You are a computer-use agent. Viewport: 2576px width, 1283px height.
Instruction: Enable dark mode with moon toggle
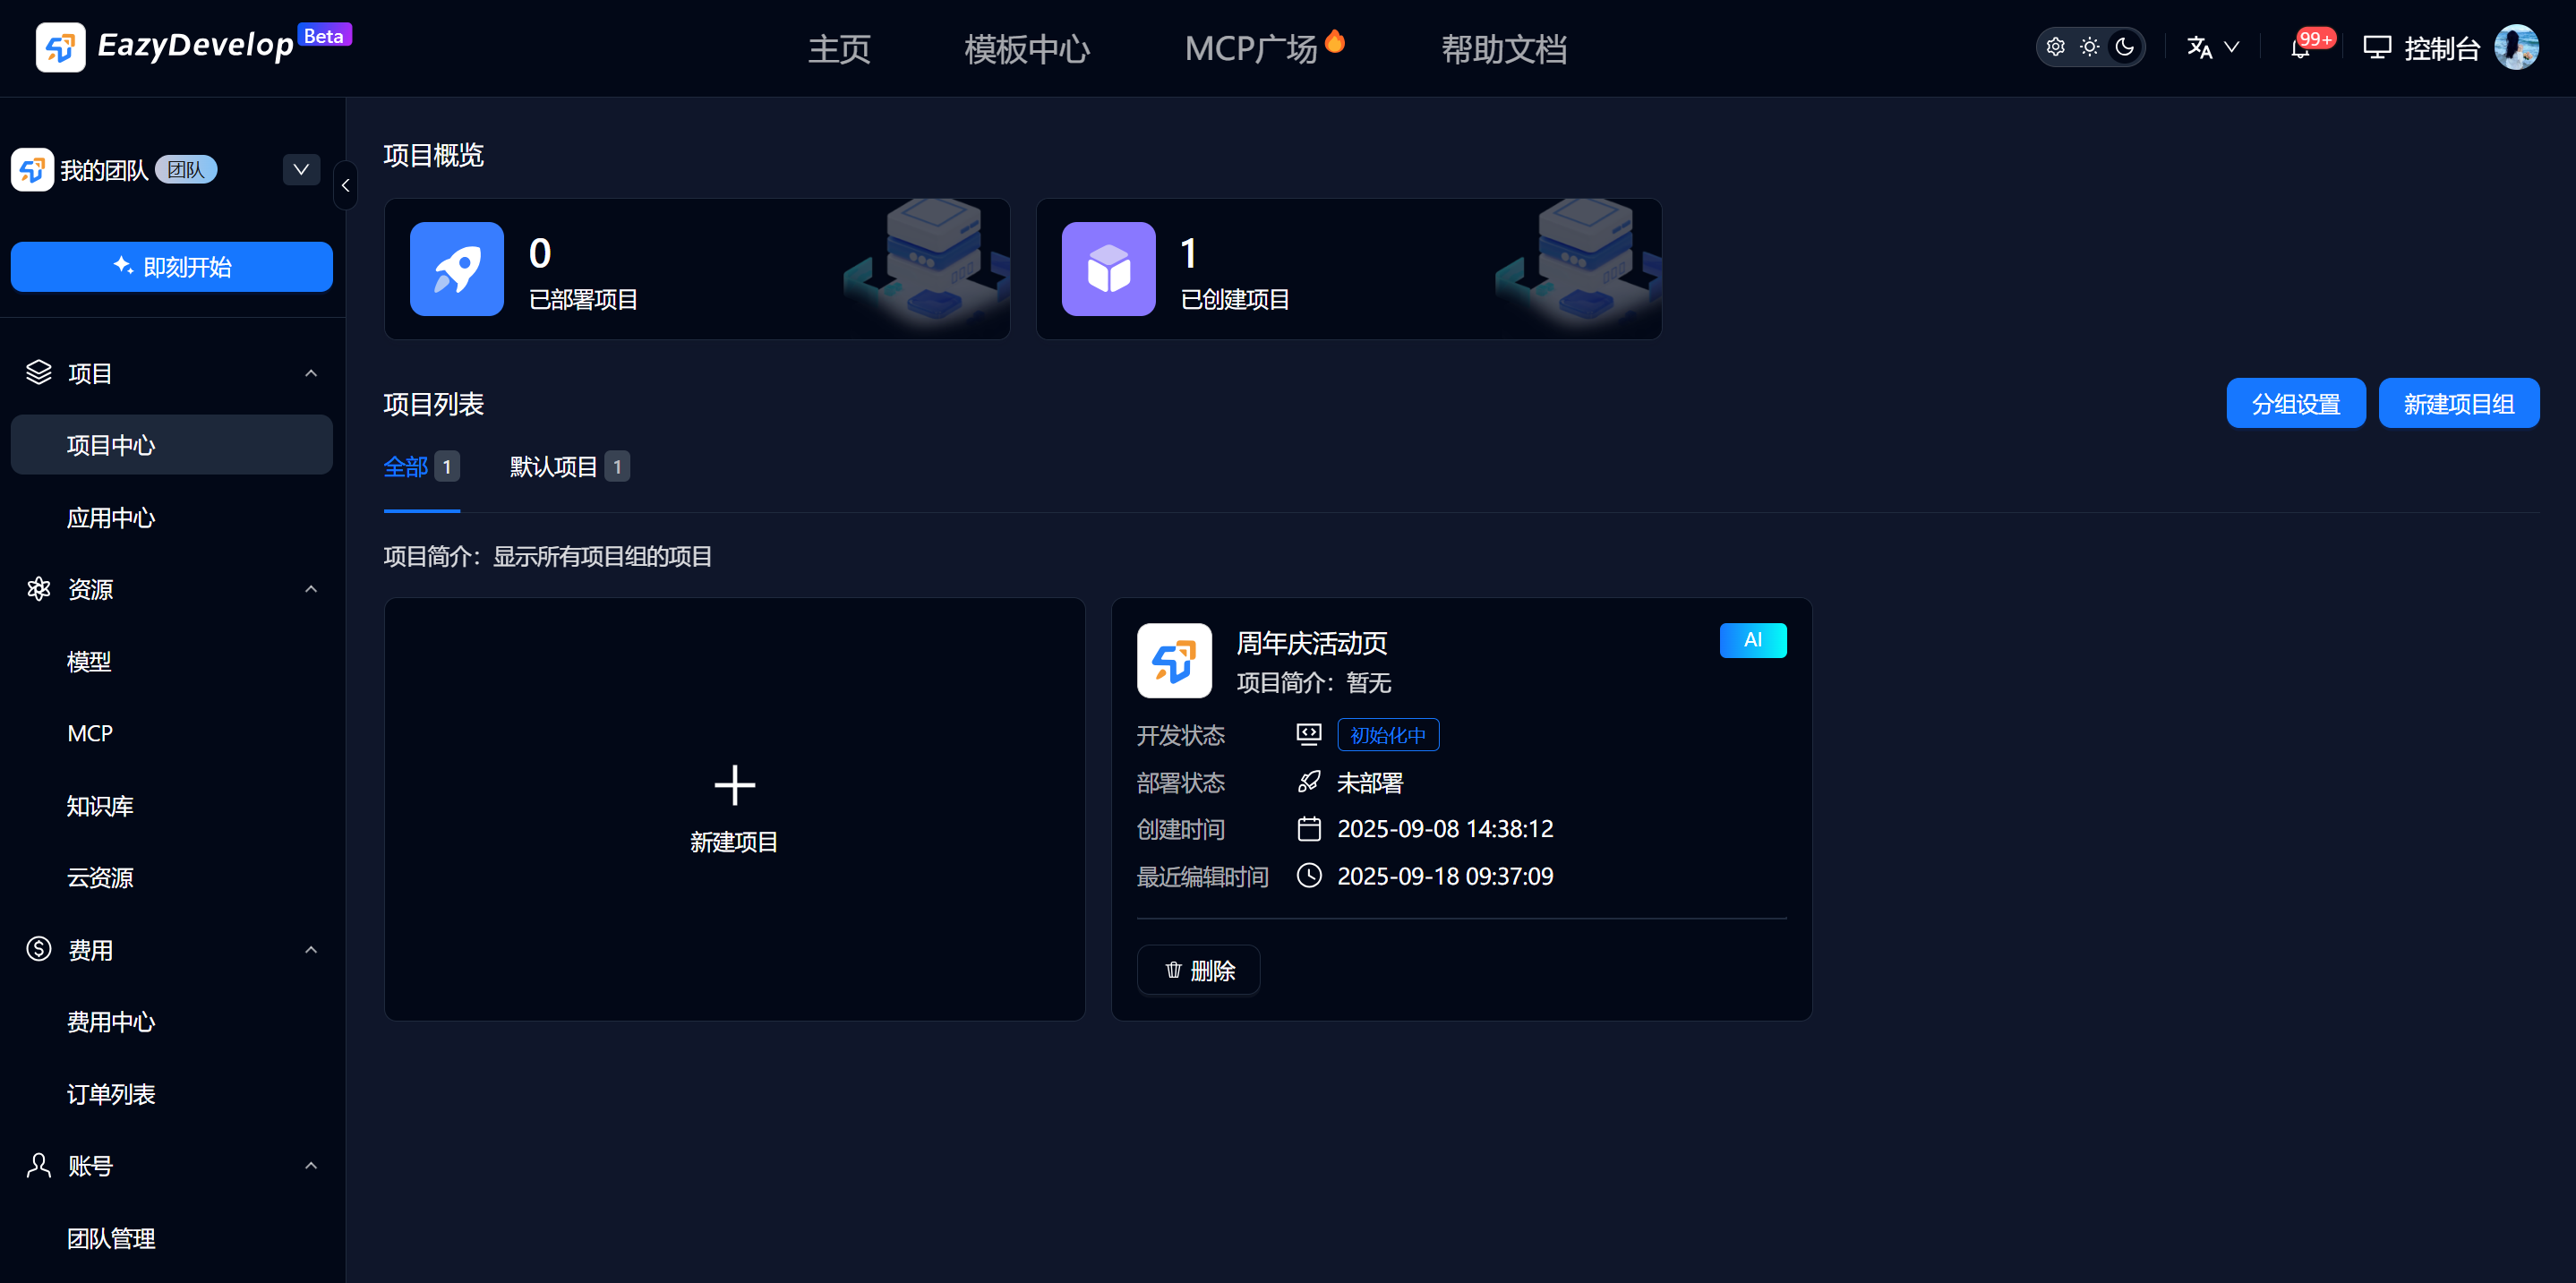(x=2124, y=46)
